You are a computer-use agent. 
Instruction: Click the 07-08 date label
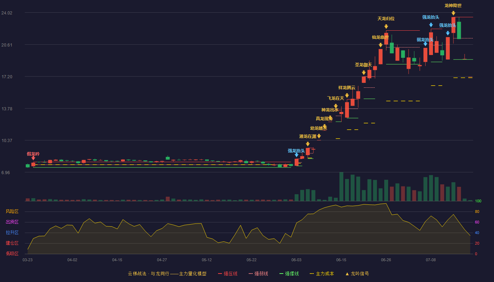[431, 260]
